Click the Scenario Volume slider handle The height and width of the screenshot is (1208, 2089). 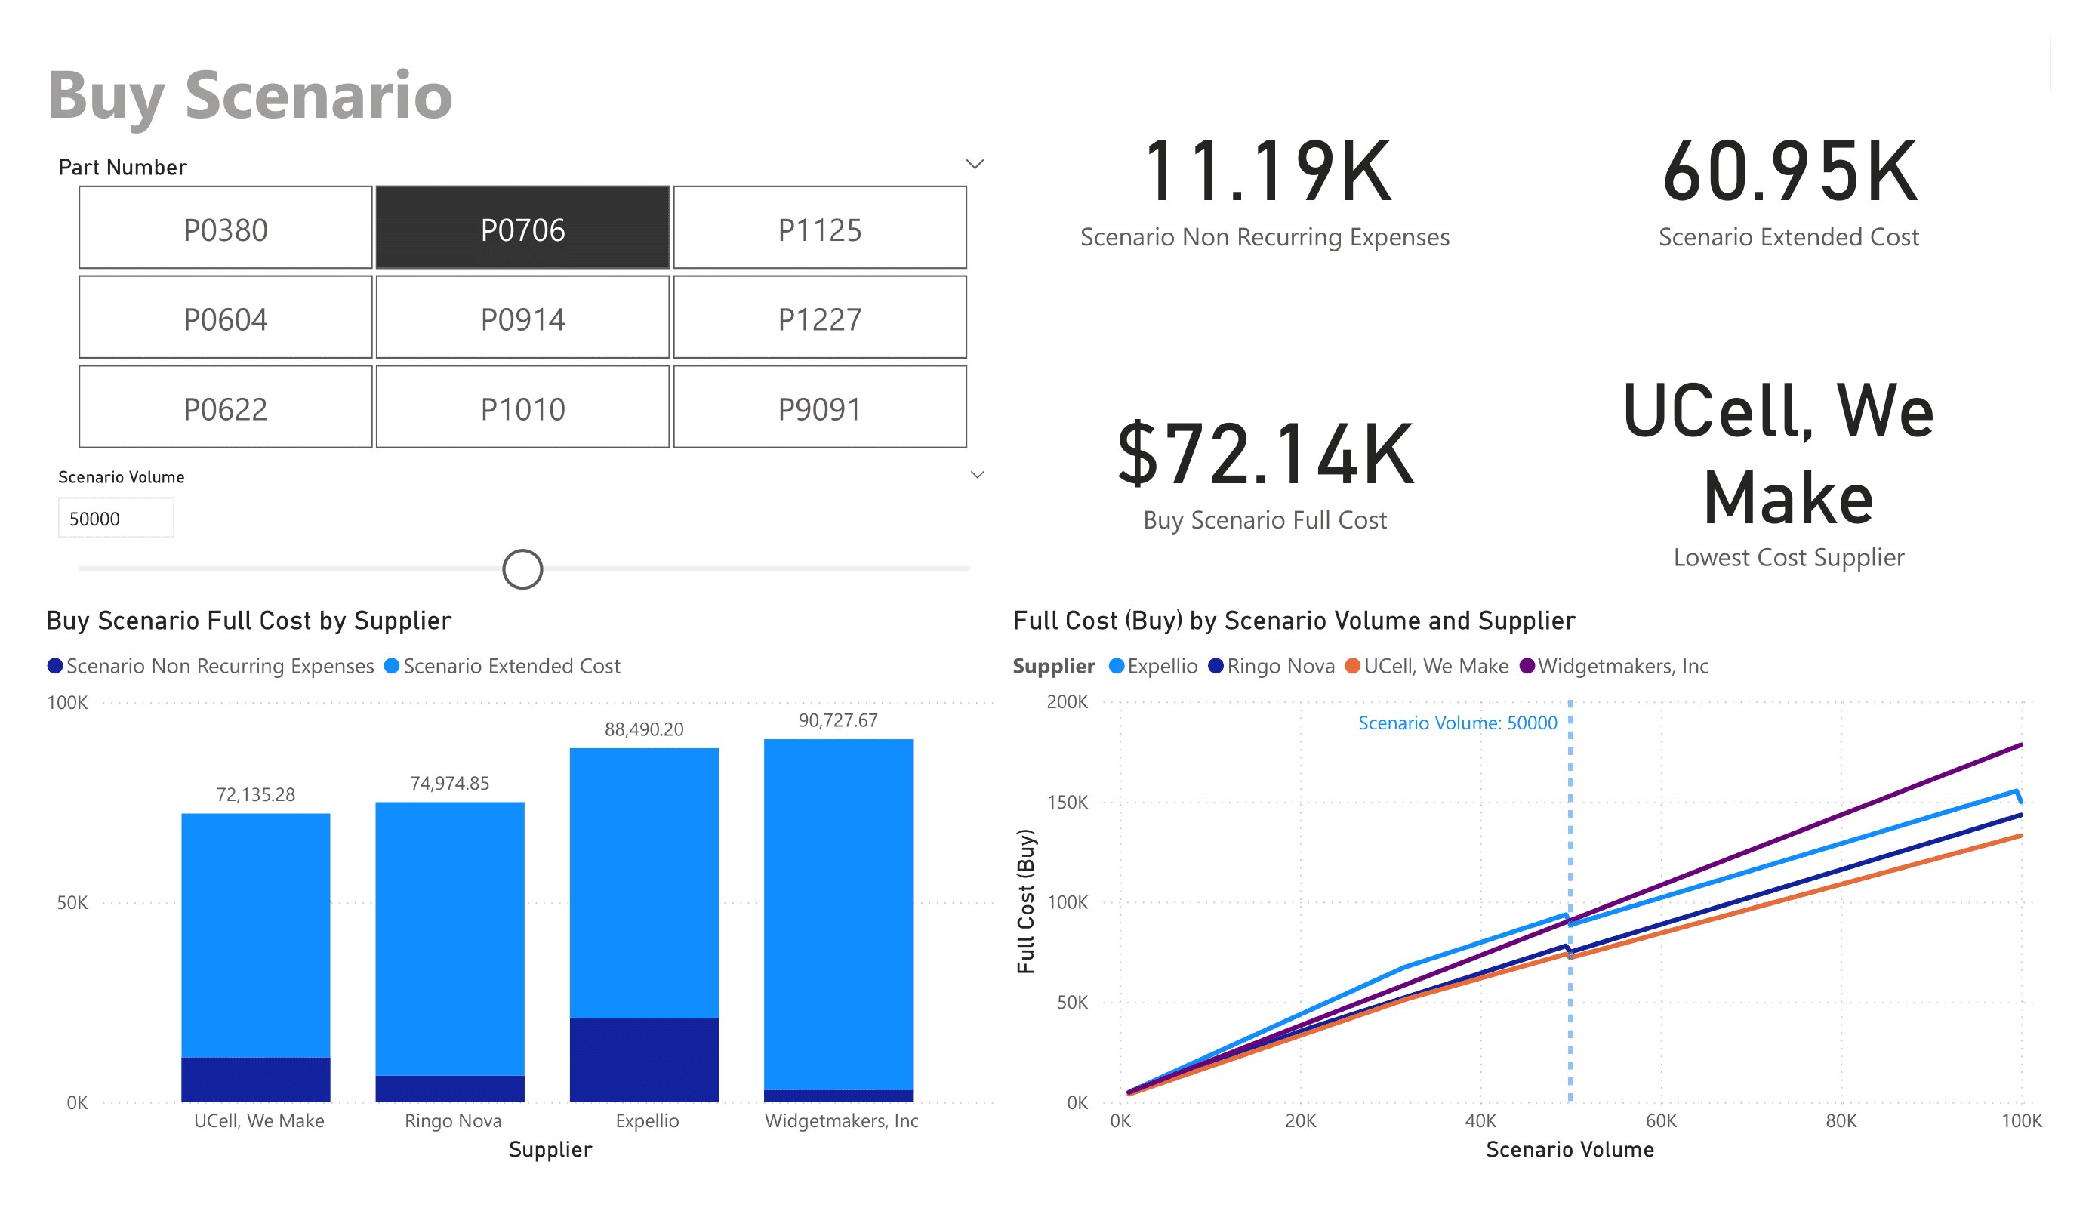point(523,569)
